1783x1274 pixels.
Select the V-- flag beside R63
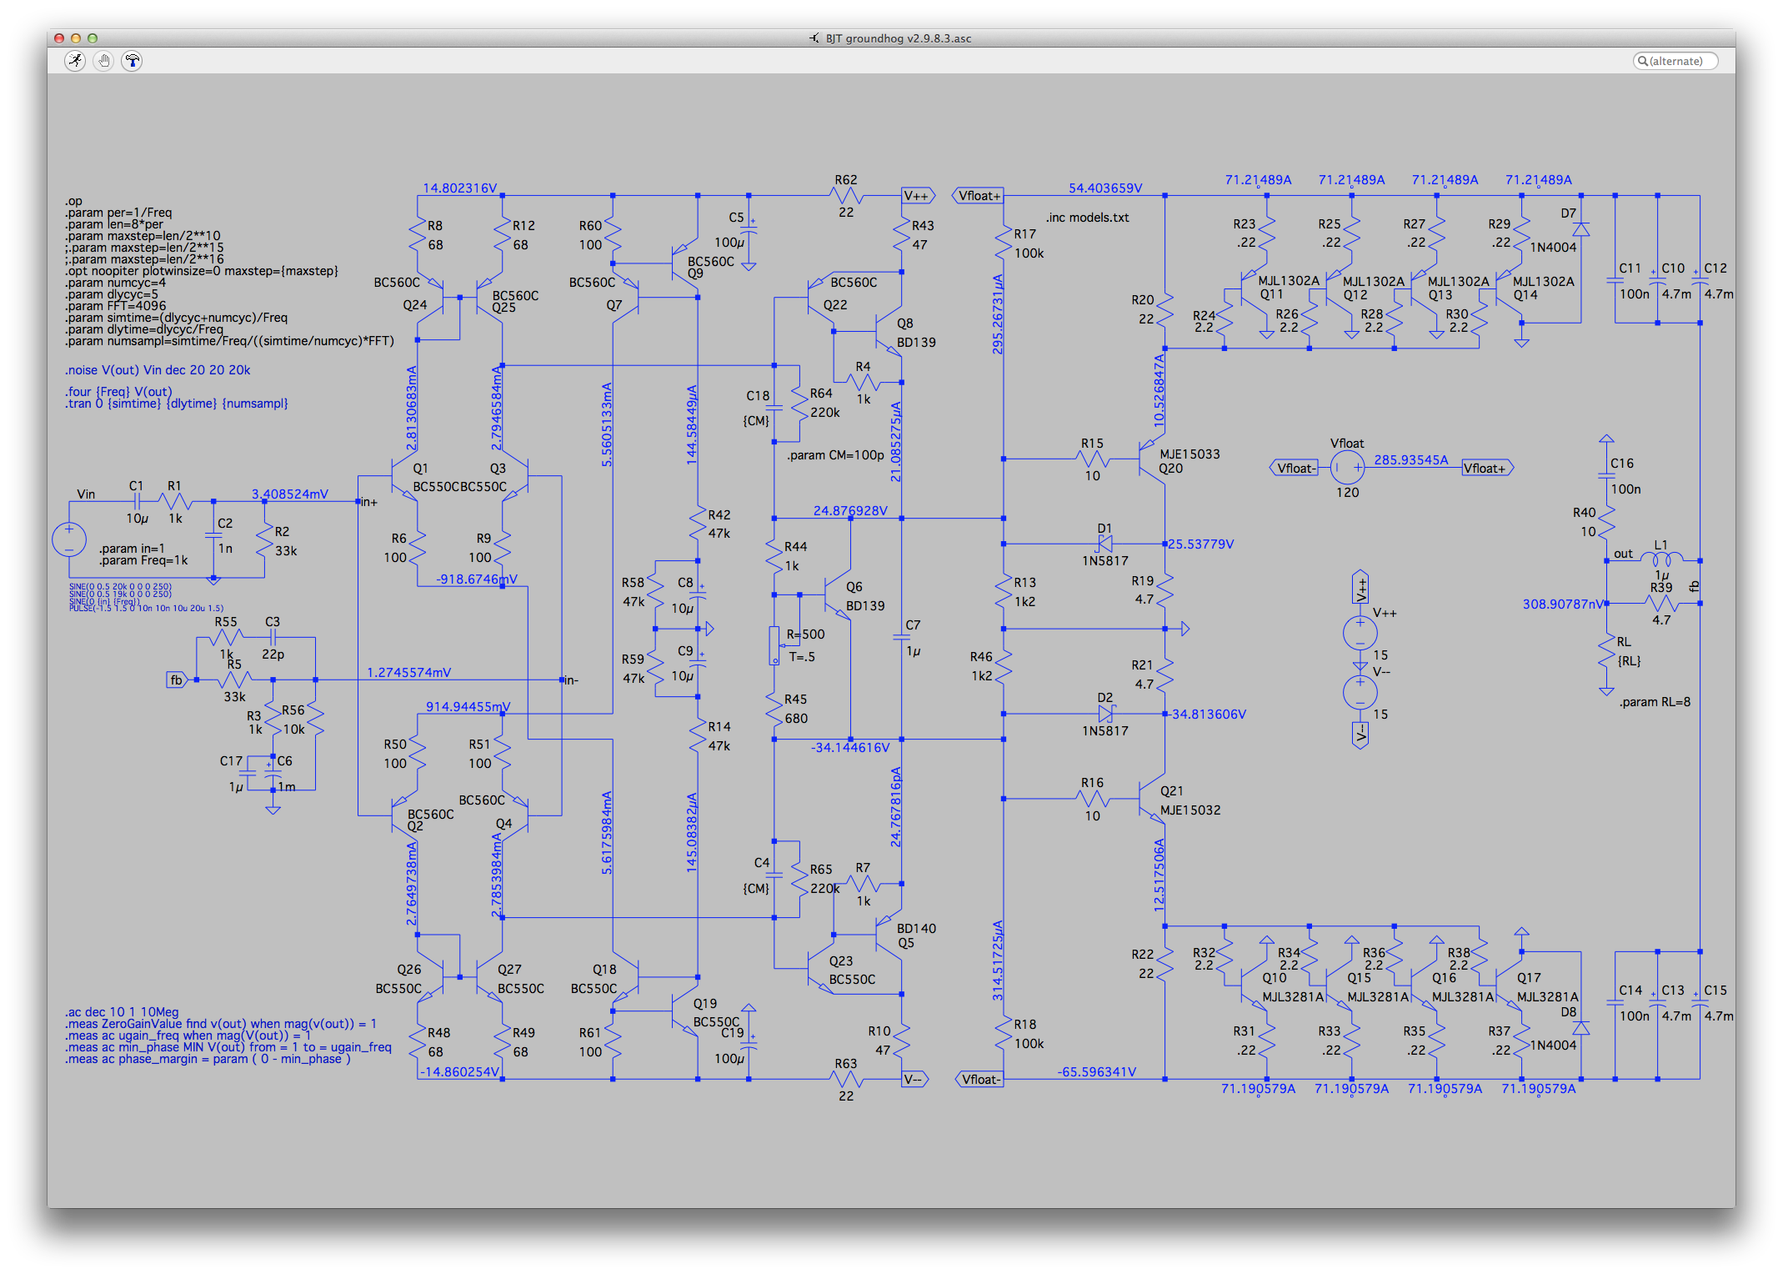915,1079
